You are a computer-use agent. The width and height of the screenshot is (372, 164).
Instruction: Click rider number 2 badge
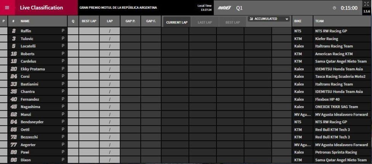pos(14,31)
